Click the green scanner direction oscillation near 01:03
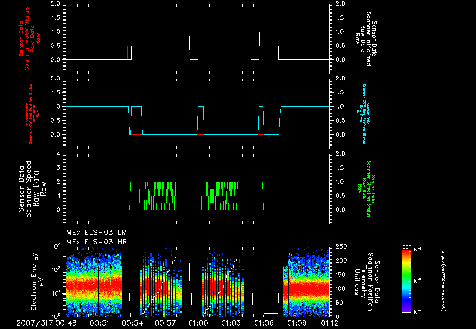The height and width of the screenshot is (329, 476). (222, 196)
